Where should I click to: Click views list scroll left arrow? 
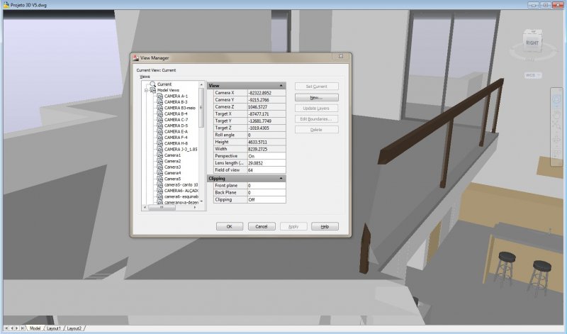(145, 208)
